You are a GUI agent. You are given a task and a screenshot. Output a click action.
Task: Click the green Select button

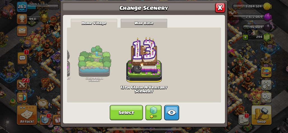(x=126, y=113)
